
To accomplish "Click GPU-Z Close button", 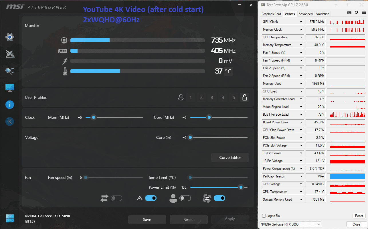I will tap(356, 224).
